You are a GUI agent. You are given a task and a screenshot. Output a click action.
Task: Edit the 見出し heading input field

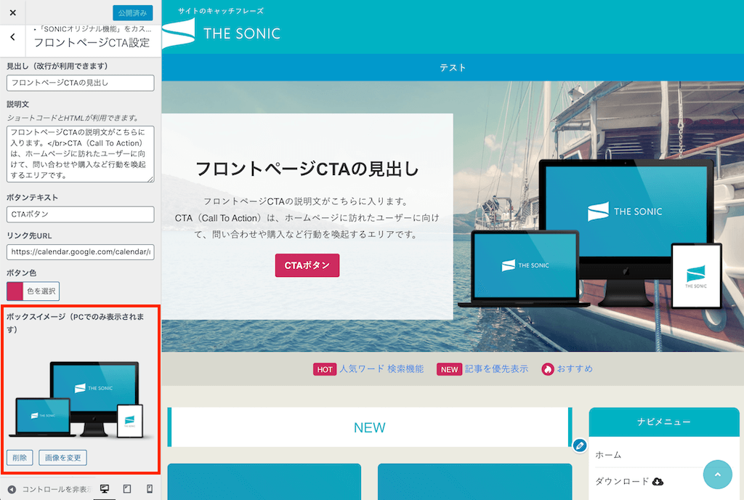click(x=80, y=83)
